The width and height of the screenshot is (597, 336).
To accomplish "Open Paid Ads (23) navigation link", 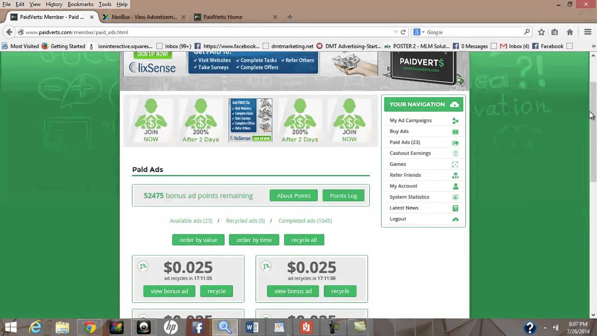I will [405, 142].
